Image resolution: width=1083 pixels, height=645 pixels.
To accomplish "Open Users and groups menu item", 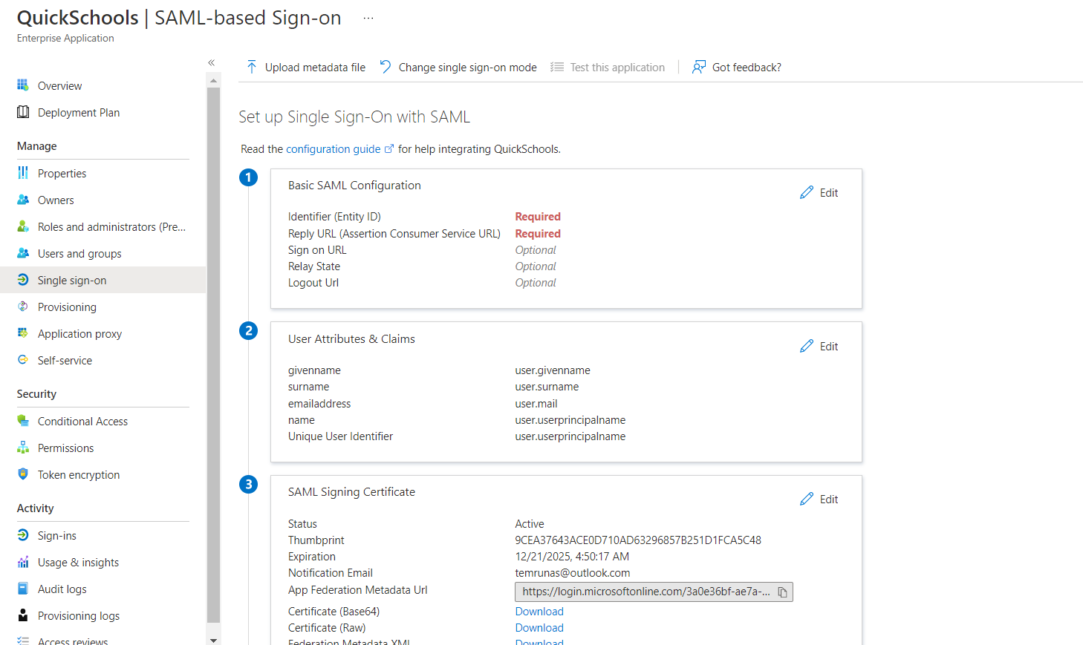I will [79, 253].
